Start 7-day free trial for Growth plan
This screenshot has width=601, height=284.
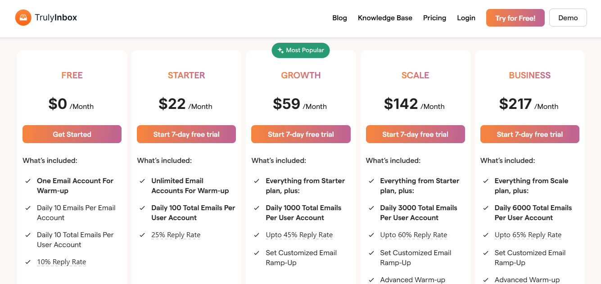(301, 134)
